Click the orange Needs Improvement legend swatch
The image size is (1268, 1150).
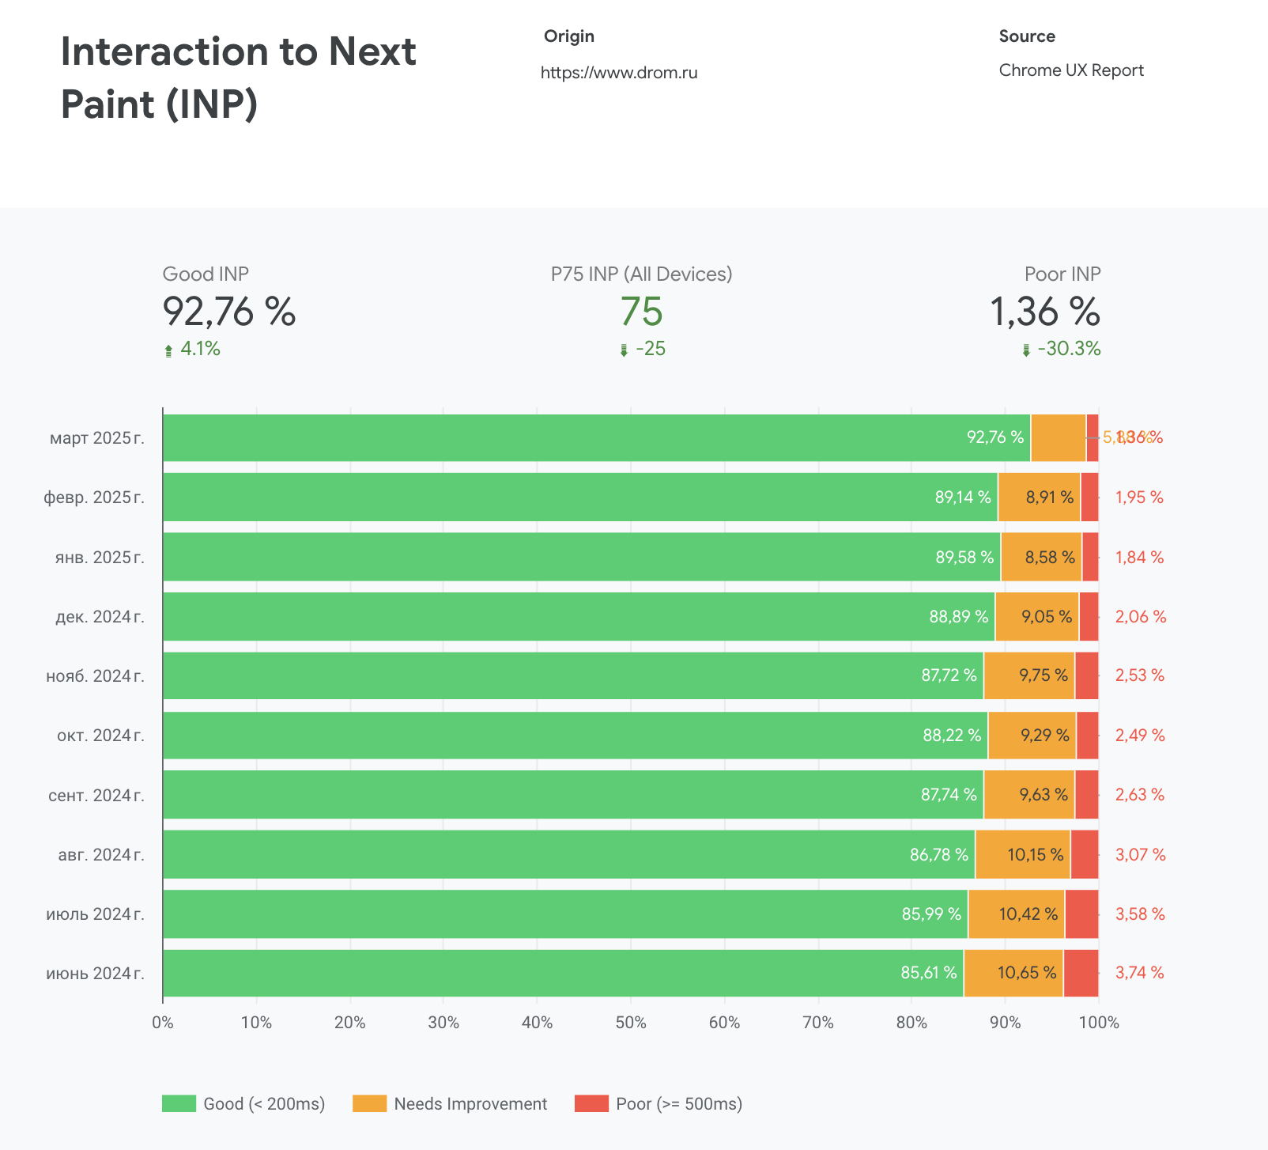[369, 1103]
